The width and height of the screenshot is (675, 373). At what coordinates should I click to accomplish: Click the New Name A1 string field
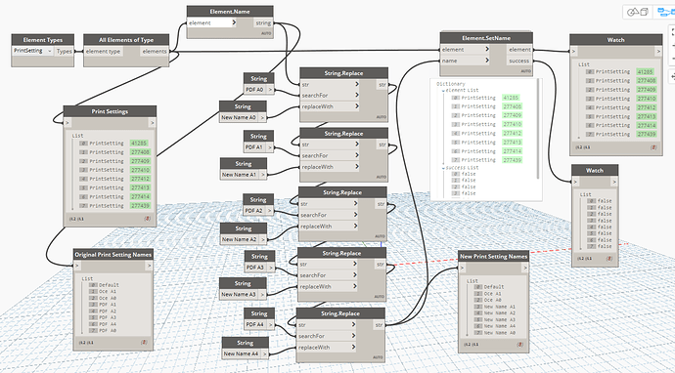coord(240,175)
